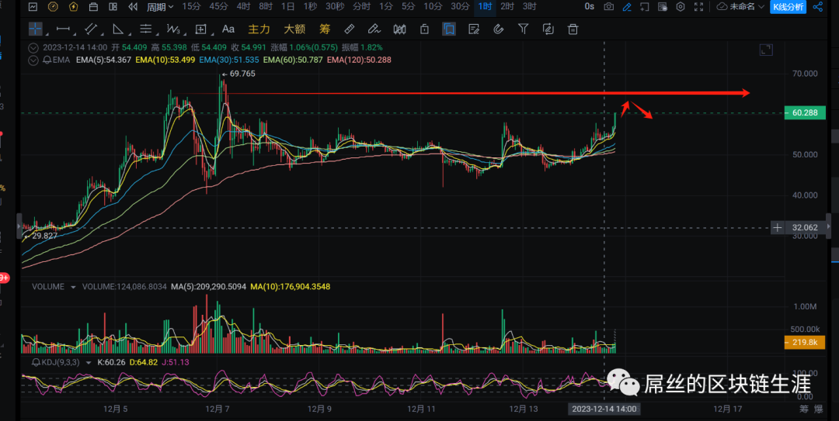This screenshot has width=839, height=421.
Task: Click the EMA(120):50.288 legend value
Action: coord(359,60)
